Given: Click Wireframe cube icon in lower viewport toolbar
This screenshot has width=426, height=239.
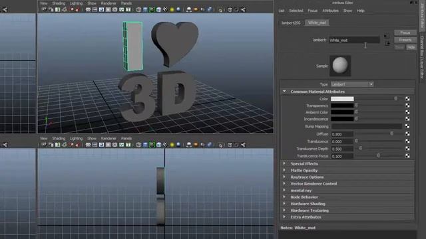Looking at the screenshot, I should click(x=138, y=145).
